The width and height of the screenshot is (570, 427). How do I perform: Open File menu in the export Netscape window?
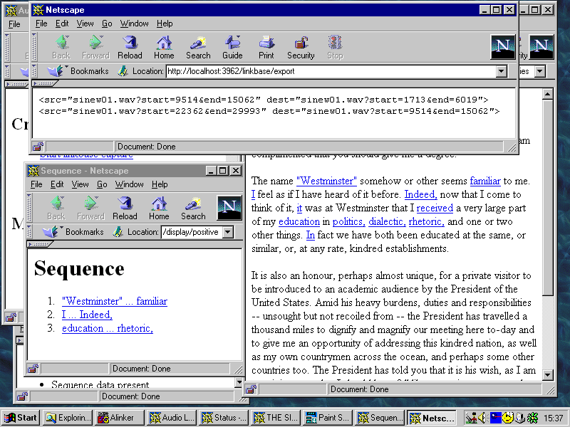pyautogui.click(x=41, y=23)
